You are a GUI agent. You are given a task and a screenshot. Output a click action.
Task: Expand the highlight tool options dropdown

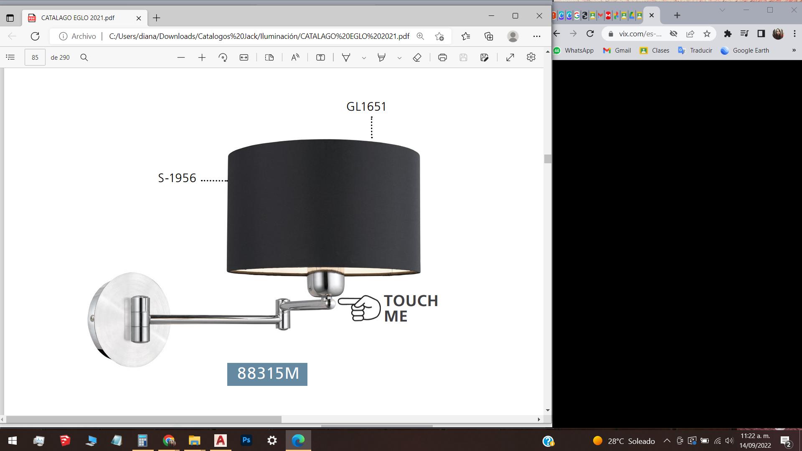click(399, 58)
